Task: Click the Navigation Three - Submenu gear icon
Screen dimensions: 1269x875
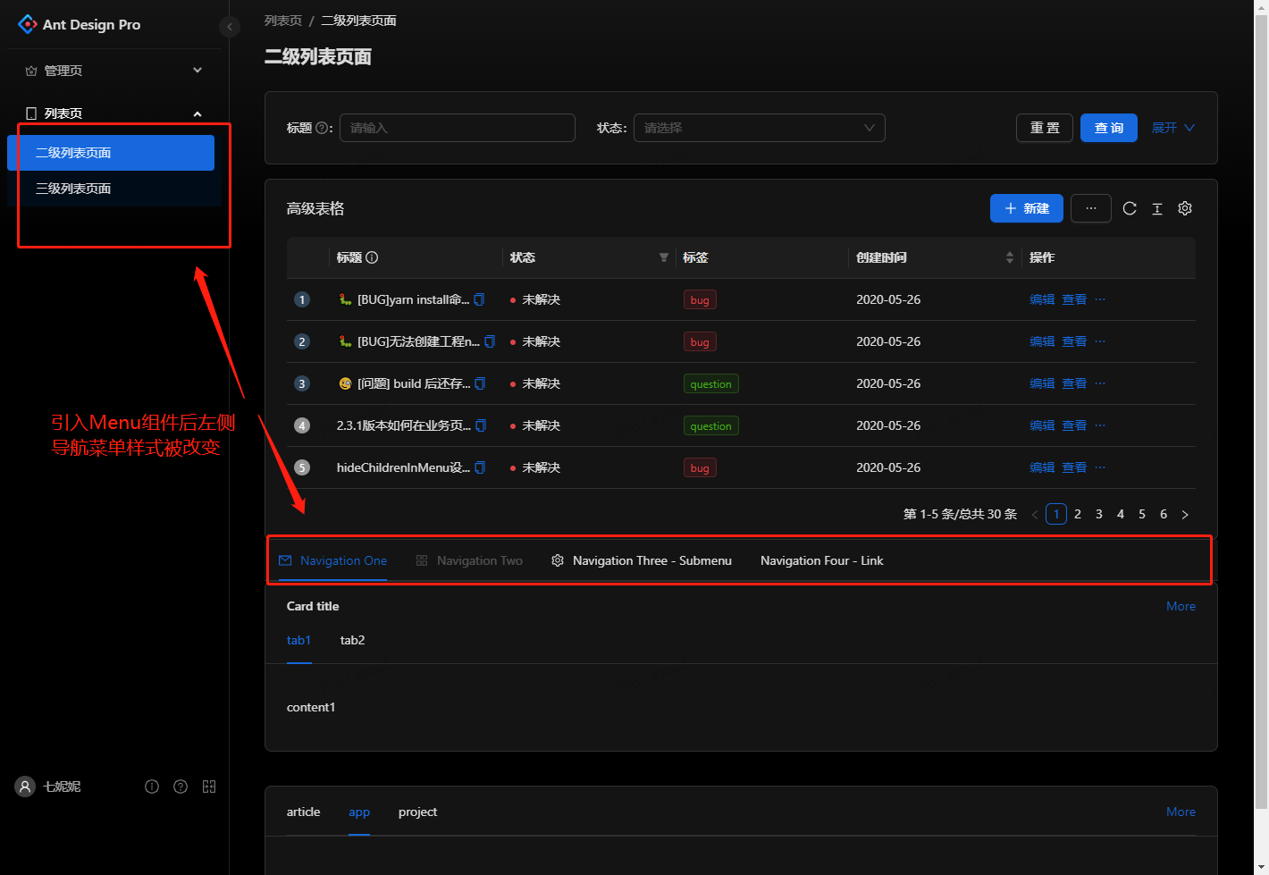Action: (557, 560)
